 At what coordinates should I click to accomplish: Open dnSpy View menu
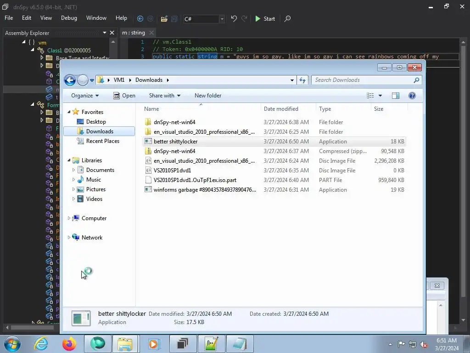pyautogui.click(x=46, y=18)
